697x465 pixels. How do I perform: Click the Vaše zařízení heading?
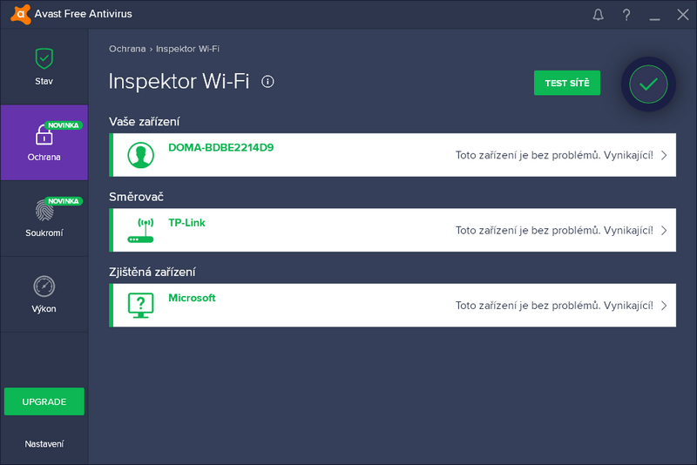pos(144,122)
